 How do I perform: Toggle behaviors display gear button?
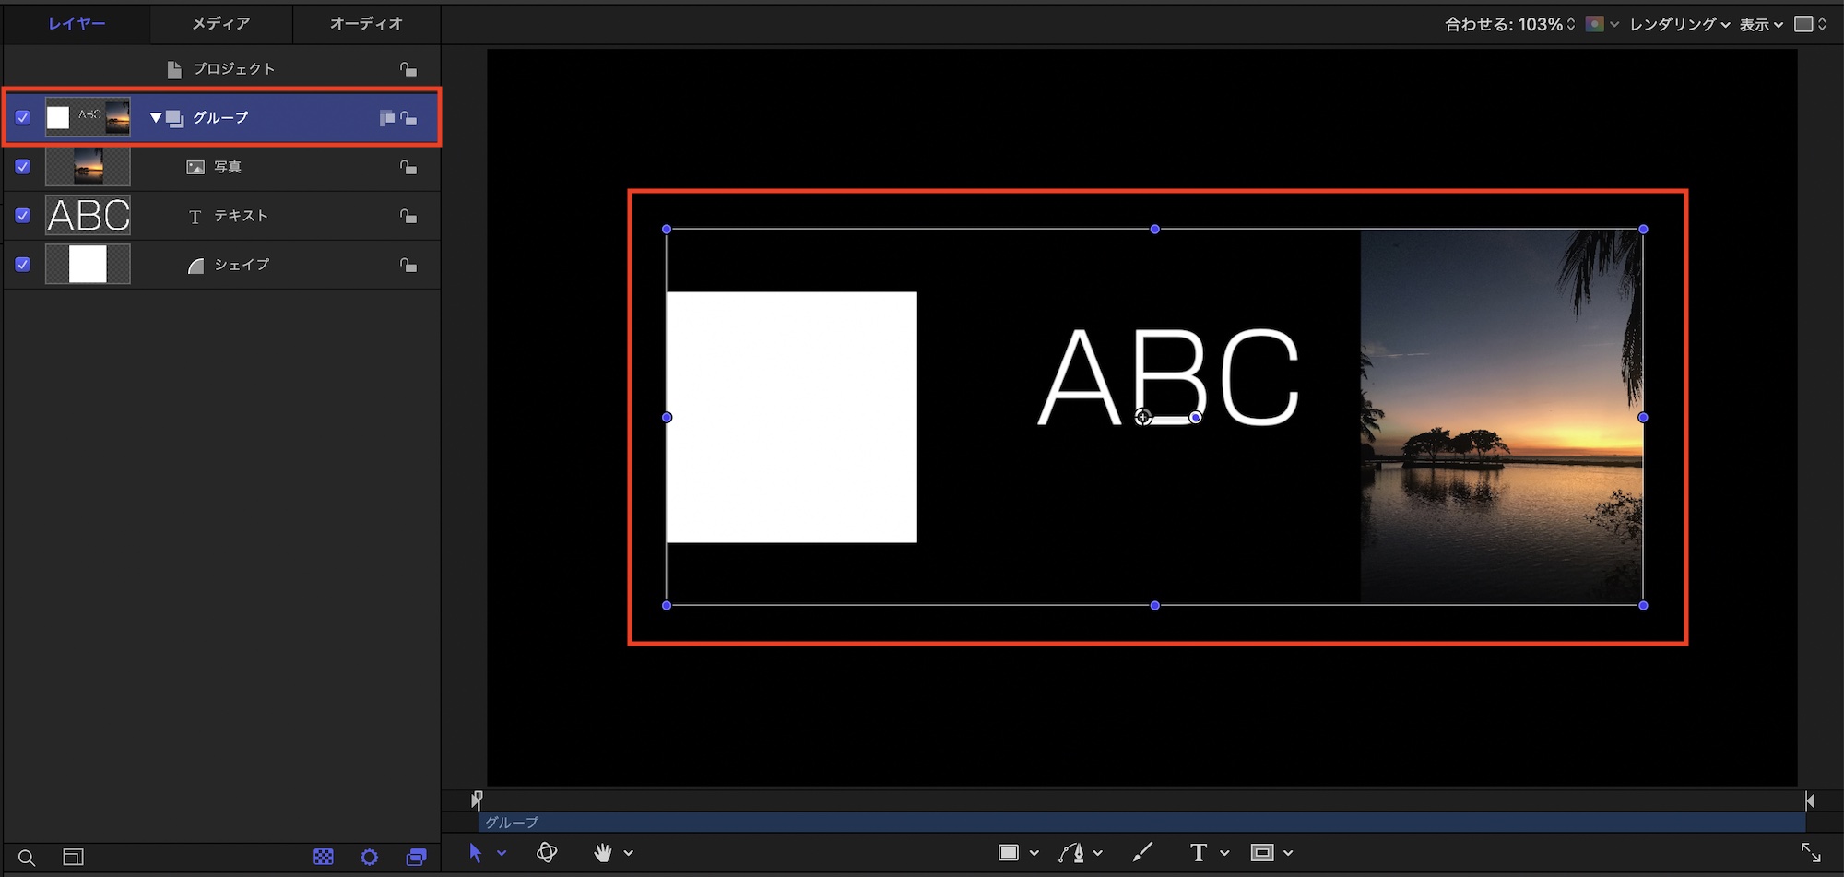(370, 858)
